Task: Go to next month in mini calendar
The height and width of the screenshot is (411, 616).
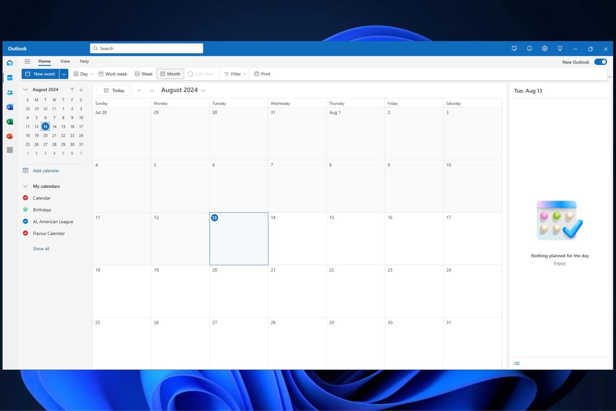Action: pos(81,90)
